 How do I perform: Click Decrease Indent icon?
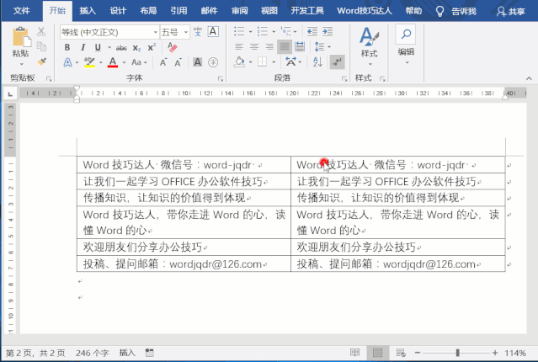[x=312, y=31]
